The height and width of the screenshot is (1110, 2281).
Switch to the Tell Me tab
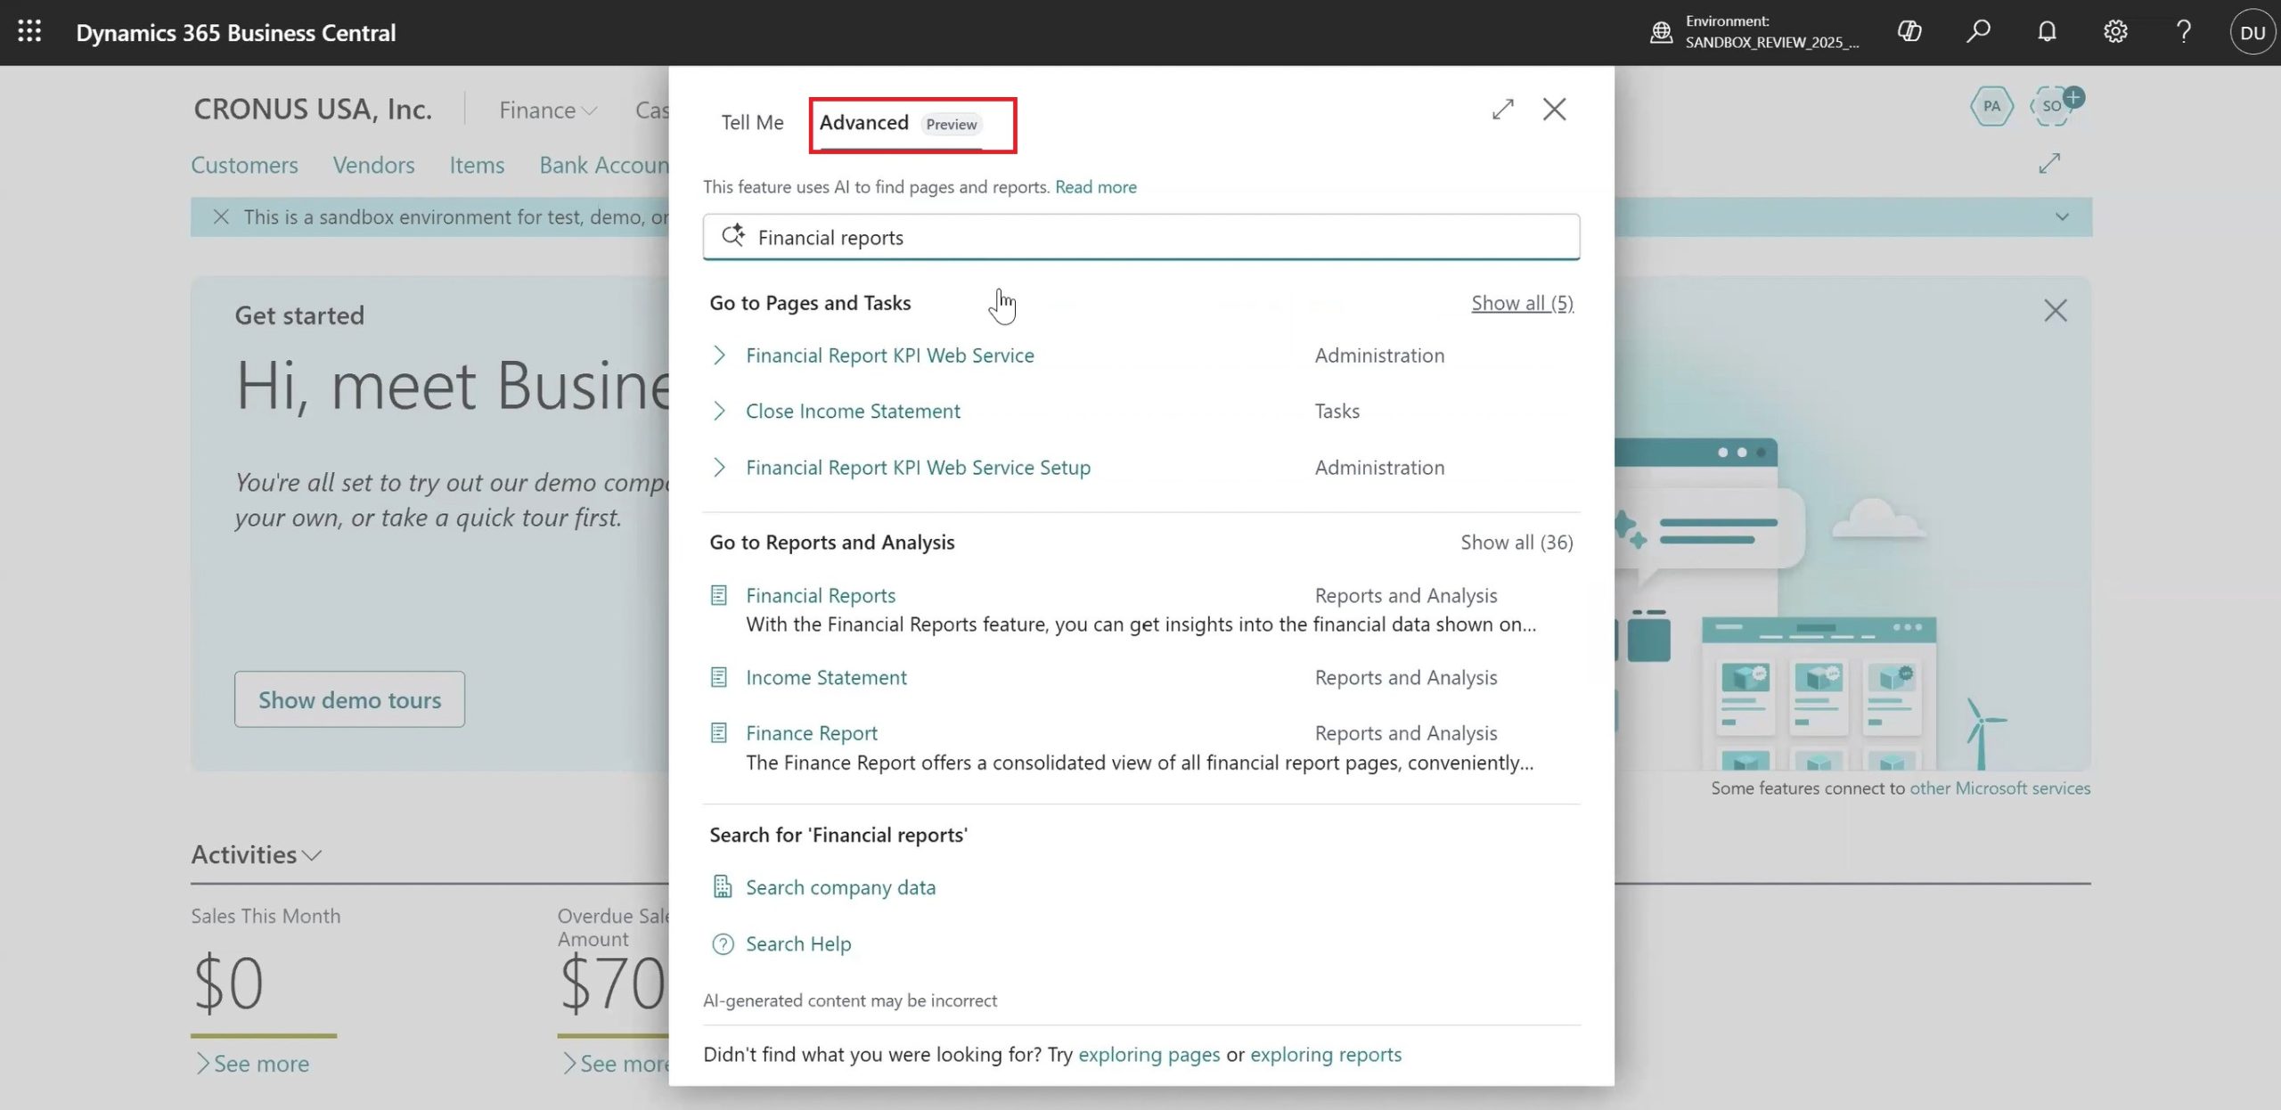752,123
